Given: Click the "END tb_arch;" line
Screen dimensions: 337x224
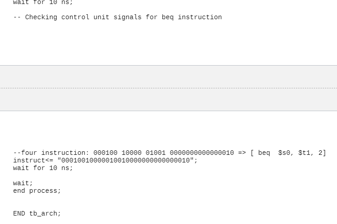Looking at the screenshot, I should (x=37, y=214).
